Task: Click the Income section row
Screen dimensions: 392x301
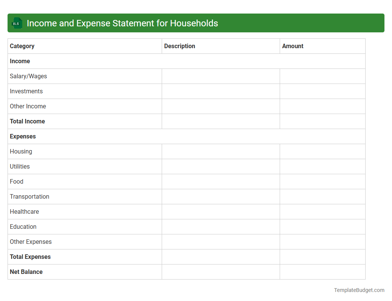Action: pos(20,61)
